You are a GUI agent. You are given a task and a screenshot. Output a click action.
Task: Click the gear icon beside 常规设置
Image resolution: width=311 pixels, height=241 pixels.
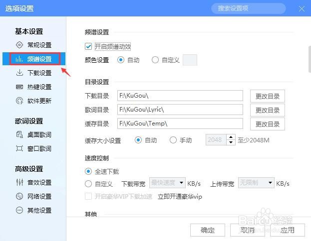point(19,45)
